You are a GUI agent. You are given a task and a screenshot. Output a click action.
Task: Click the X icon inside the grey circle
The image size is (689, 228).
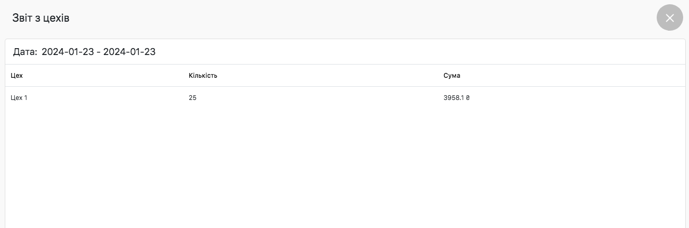pyautogui.click(x=669, y=18)
